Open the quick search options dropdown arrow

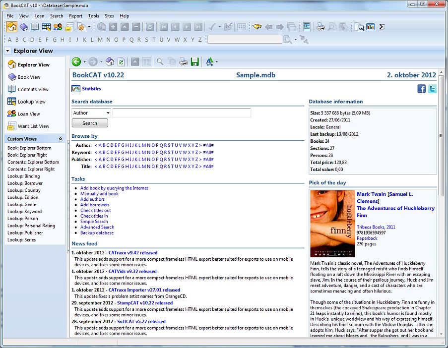(x=295, y=40)
